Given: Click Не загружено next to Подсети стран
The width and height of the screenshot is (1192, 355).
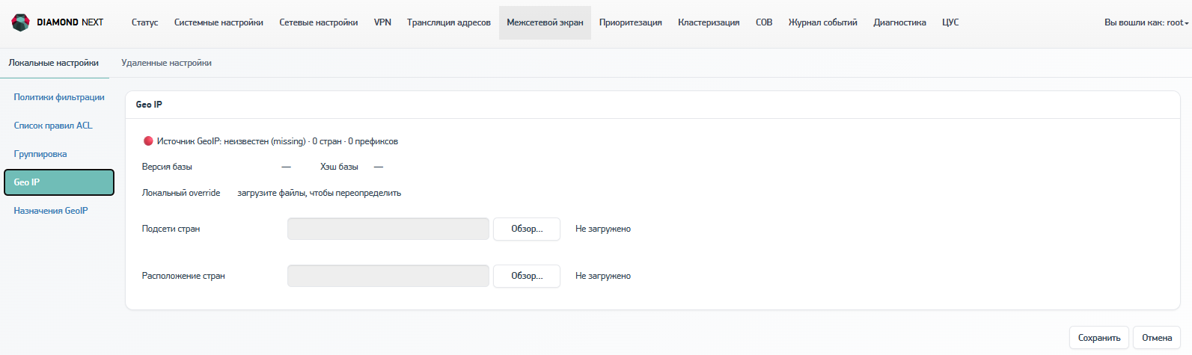Looking at the screenshot, I should coord(603,229).
